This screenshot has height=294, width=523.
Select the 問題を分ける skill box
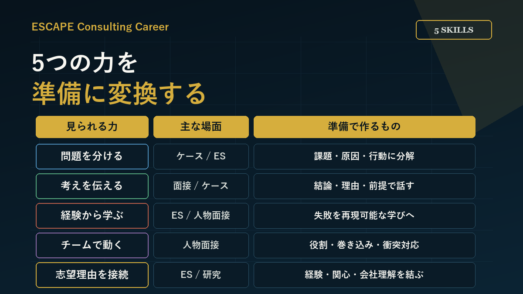click(92, 156)
